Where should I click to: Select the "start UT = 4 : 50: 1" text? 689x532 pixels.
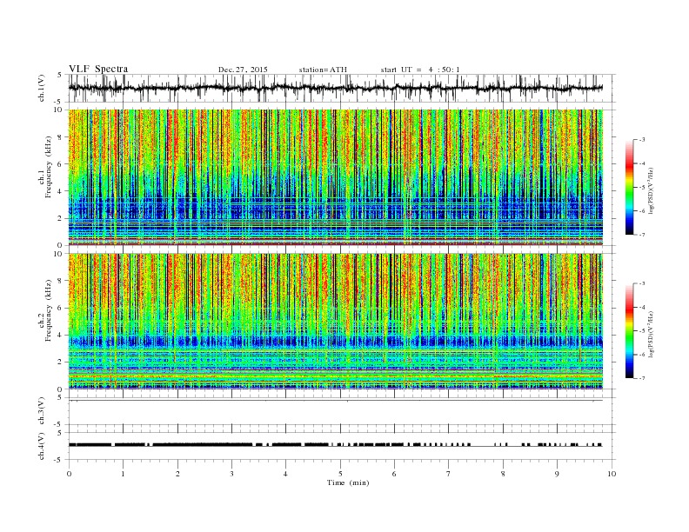coord(420,70)
